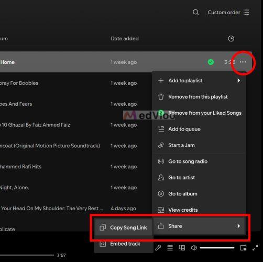Open the three-dot more options on Home row
The image size is (263, 262).
[243, 62]
